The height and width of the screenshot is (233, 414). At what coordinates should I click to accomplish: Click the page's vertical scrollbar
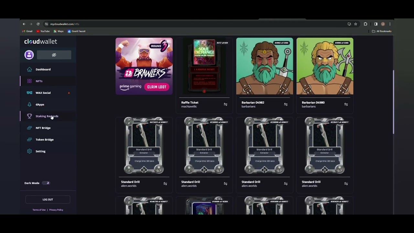393,102
